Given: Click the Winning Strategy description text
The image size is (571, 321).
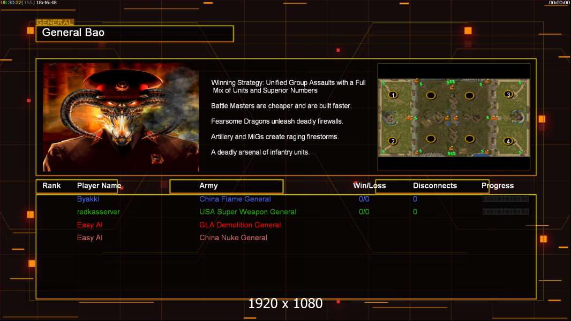Looking at the screenshot, I should [x=288, y=87].
